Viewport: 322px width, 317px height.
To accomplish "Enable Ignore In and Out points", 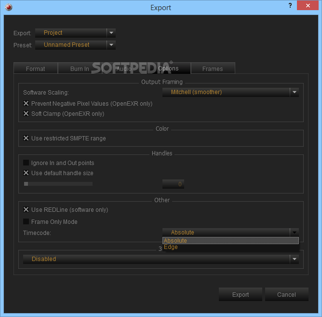I will click(x=26, y=163).
